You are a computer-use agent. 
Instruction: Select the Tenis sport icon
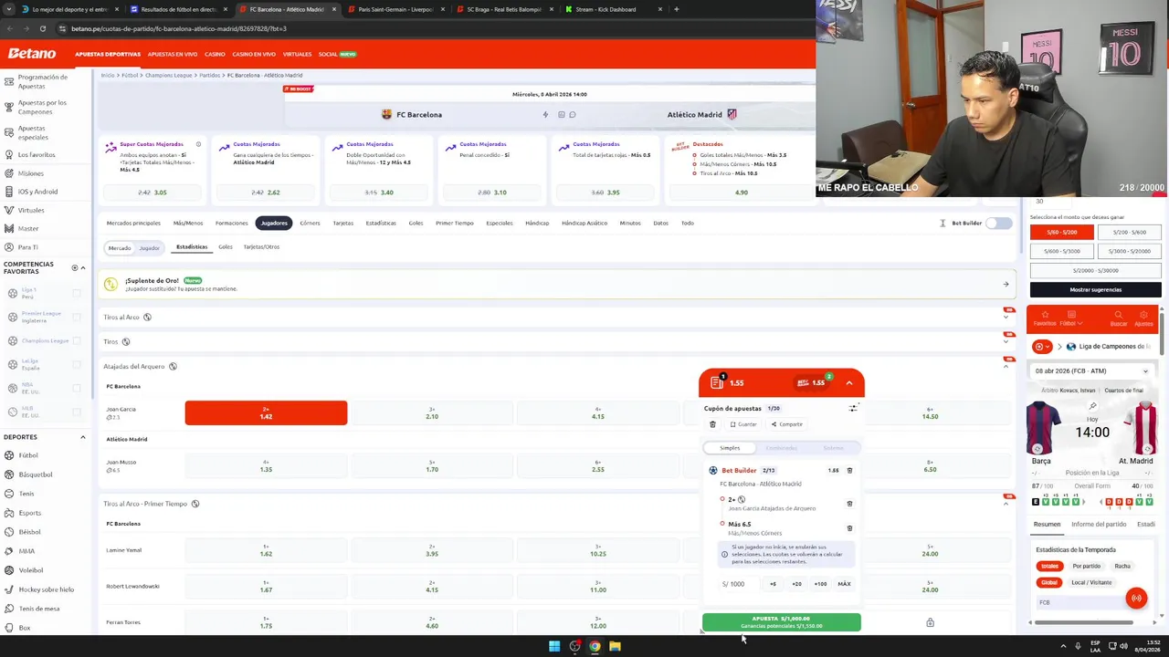click(x=9, y=494)
